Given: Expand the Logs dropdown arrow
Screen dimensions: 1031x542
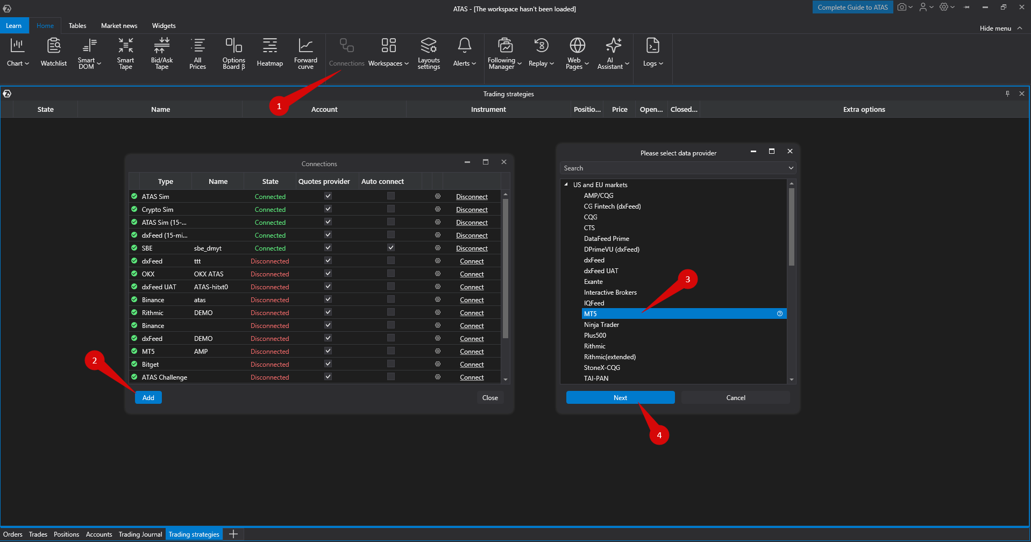Looking at the screenshot, I should click(x=661, y=63).
